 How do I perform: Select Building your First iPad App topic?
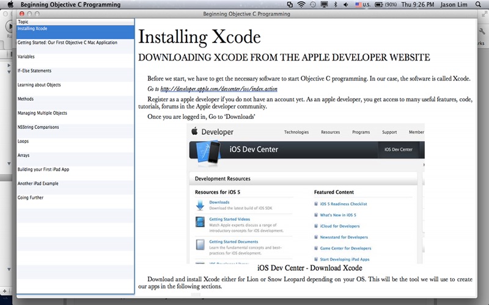coord(75,173)
